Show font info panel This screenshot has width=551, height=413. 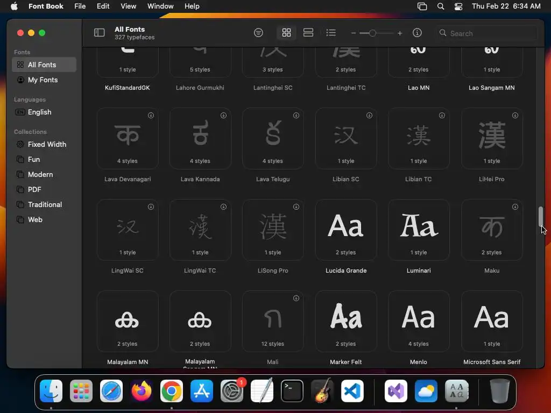pos(417,33)
